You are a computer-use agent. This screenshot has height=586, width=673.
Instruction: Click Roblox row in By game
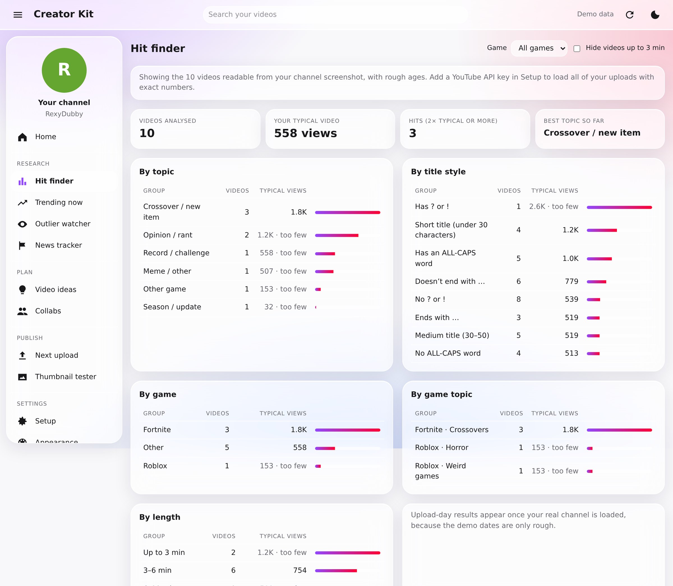coord(262,466)
